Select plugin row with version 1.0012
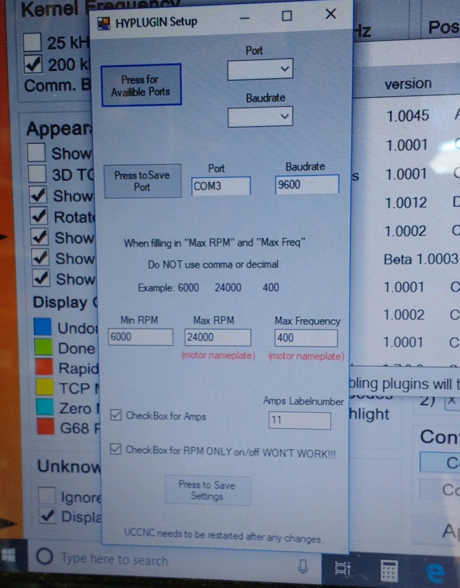460x588 pixels. (407, 203)
